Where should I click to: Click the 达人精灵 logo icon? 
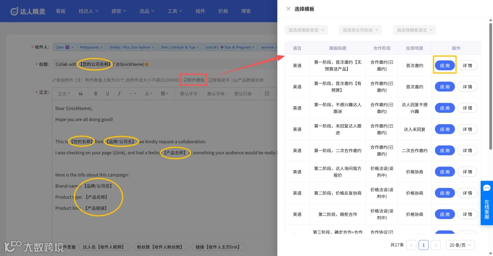pyautogui.click(x=14, y=11)
